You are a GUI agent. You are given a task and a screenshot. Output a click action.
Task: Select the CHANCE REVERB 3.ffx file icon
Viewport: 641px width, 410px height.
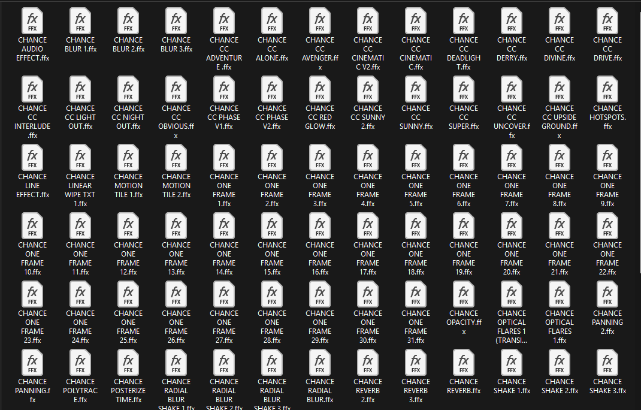[416, 362]
